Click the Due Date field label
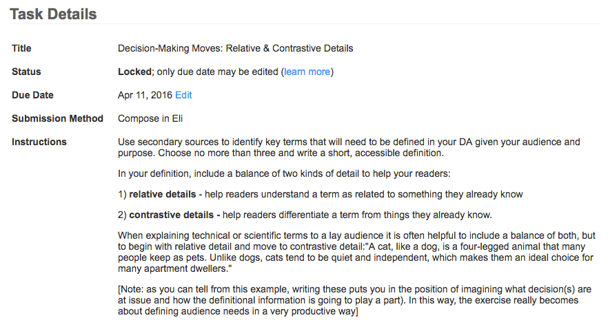 coord(32,95)
